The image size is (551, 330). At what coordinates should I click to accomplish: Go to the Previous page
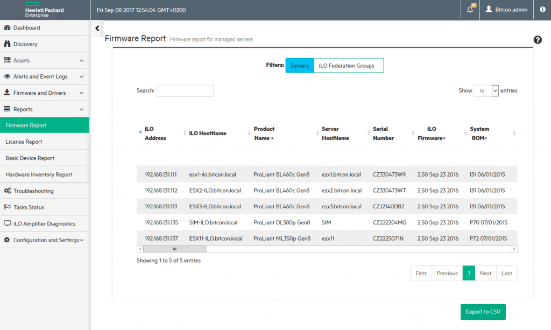[447, 273]
